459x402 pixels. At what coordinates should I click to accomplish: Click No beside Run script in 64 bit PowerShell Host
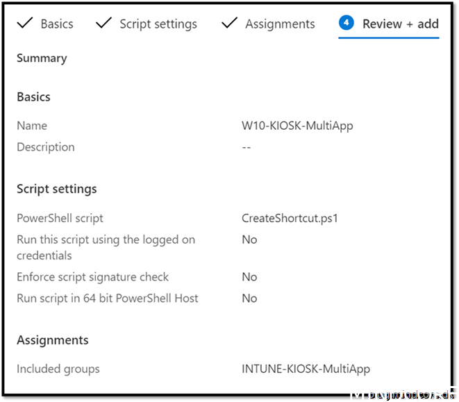pos(249,299)
